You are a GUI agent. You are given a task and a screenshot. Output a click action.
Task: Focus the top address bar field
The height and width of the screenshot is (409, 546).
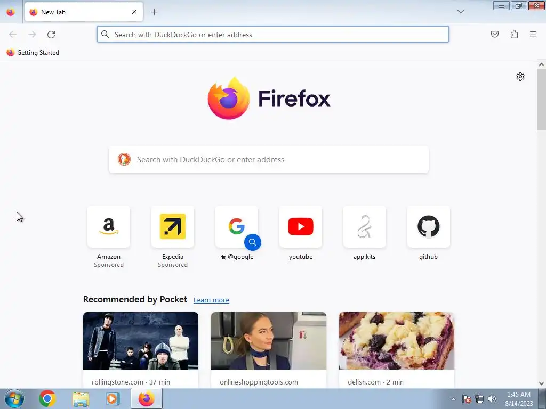[273, 35]
